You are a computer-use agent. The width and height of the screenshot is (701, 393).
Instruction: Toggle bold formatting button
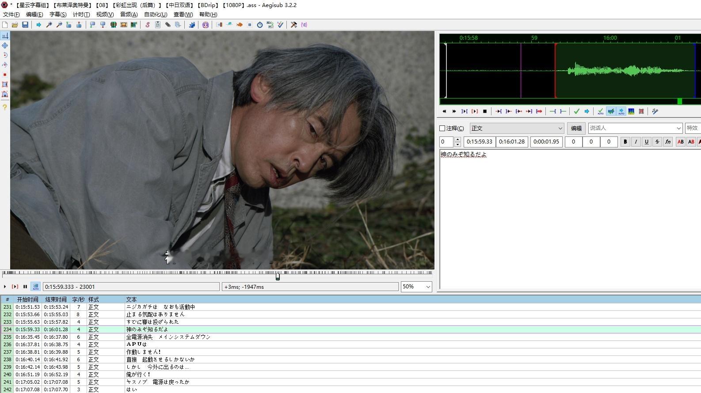(x=625, y=142)
